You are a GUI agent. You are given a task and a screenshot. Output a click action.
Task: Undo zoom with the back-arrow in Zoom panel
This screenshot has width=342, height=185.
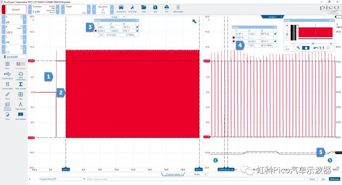pyautogui.click(x=316, y=48)
